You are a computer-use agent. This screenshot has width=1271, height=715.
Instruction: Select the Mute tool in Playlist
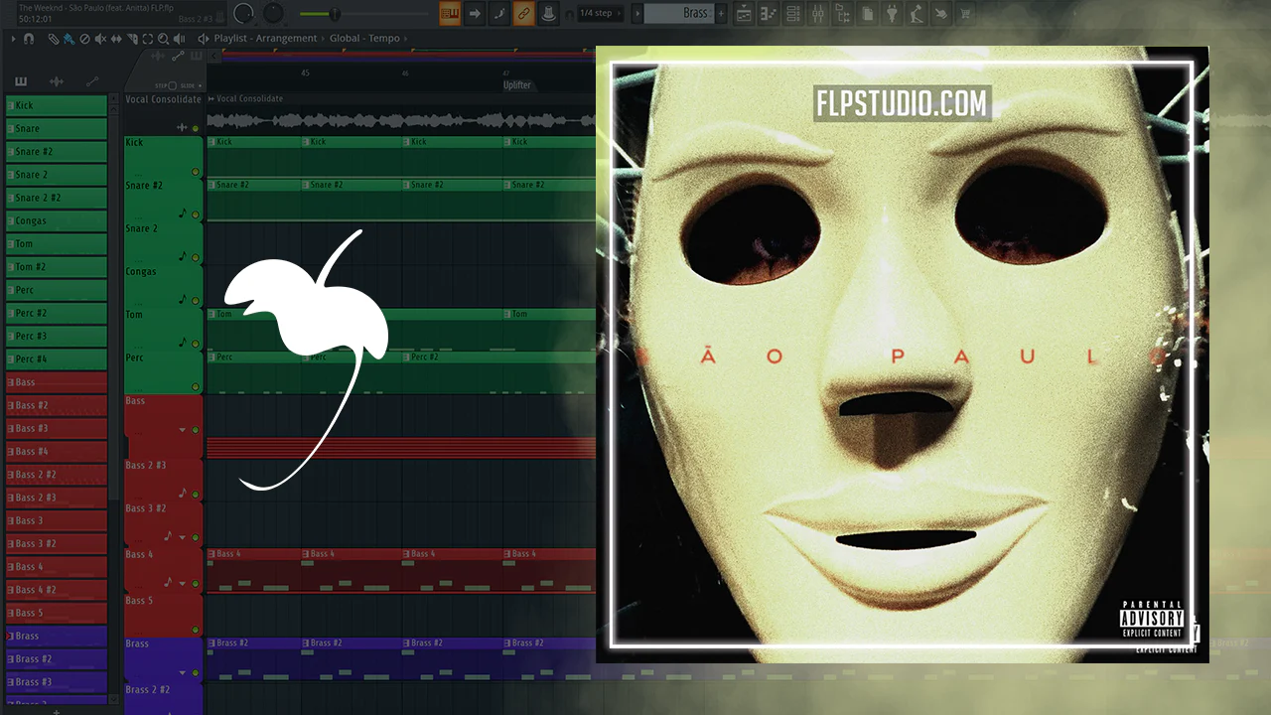pos(100,39)
